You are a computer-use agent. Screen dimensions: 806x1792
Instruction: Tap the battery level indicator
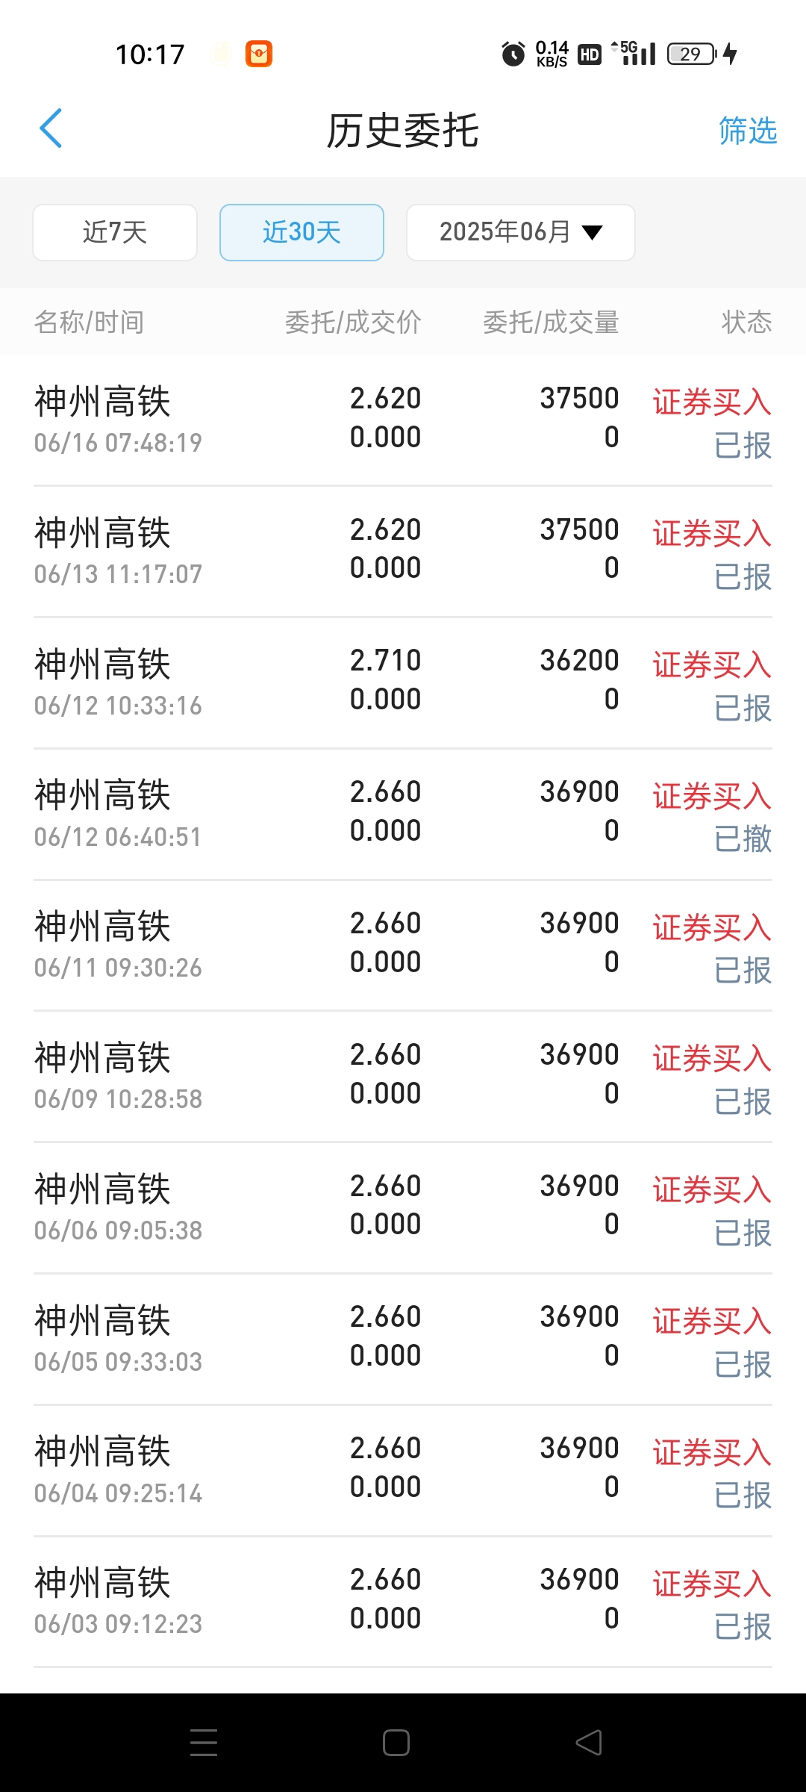point(691,54)
